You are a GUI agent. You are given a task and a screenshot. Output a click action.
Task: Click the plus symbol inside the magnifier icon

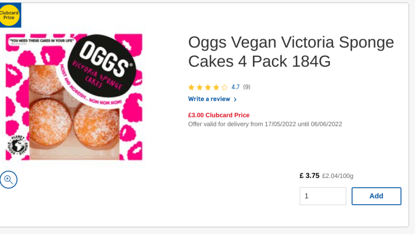[8, 179]
